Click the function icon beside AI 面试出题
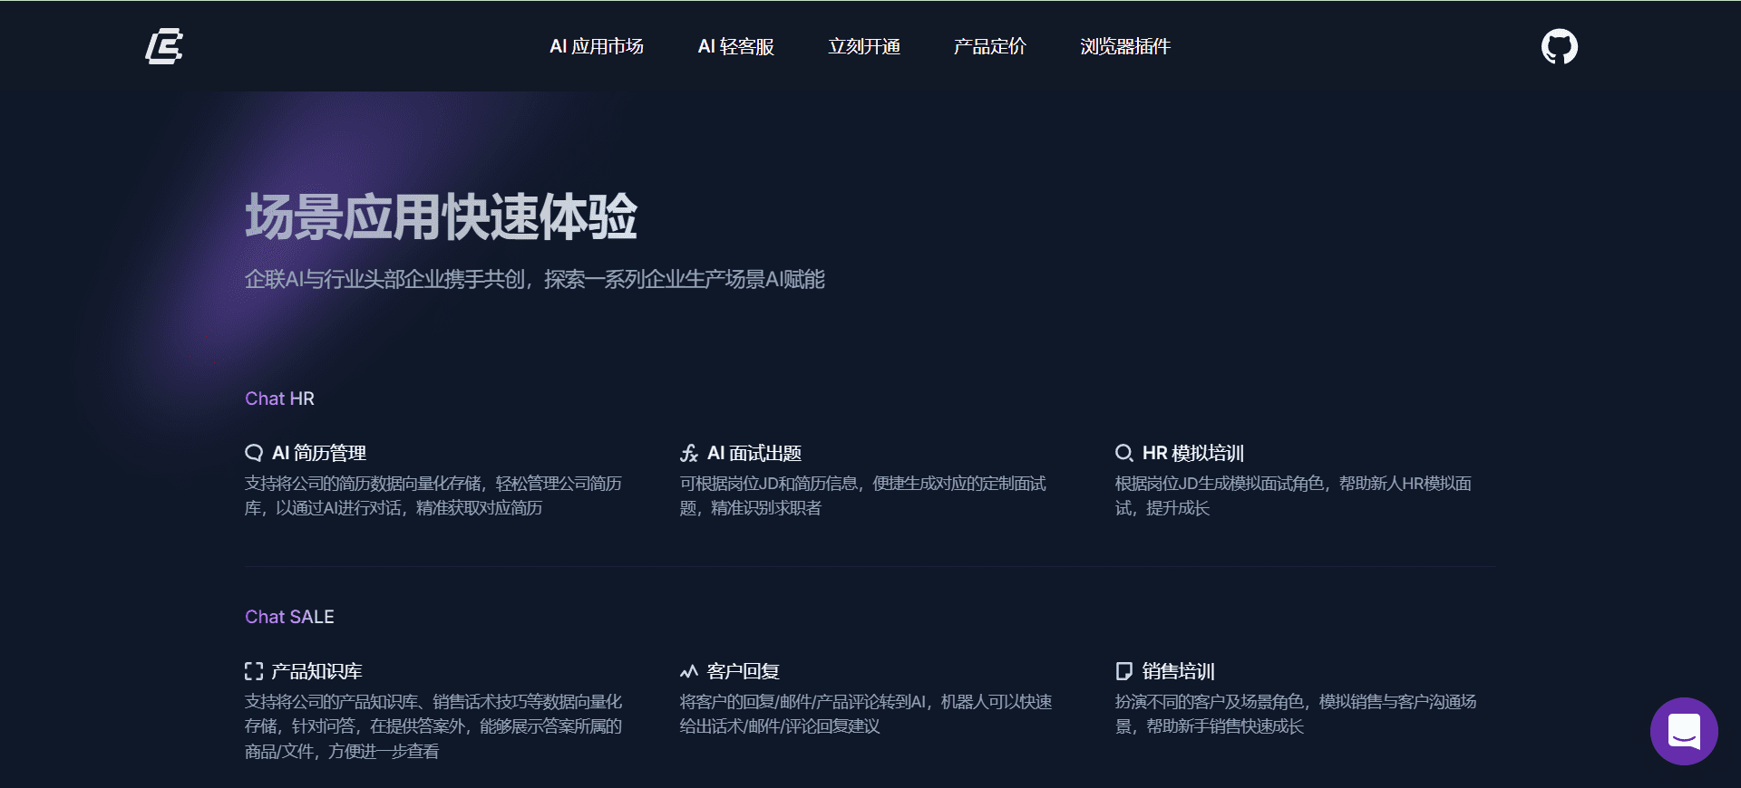The width and height of the screenshot is (1741, 788). pyautogui.click(x=689, y=453)
